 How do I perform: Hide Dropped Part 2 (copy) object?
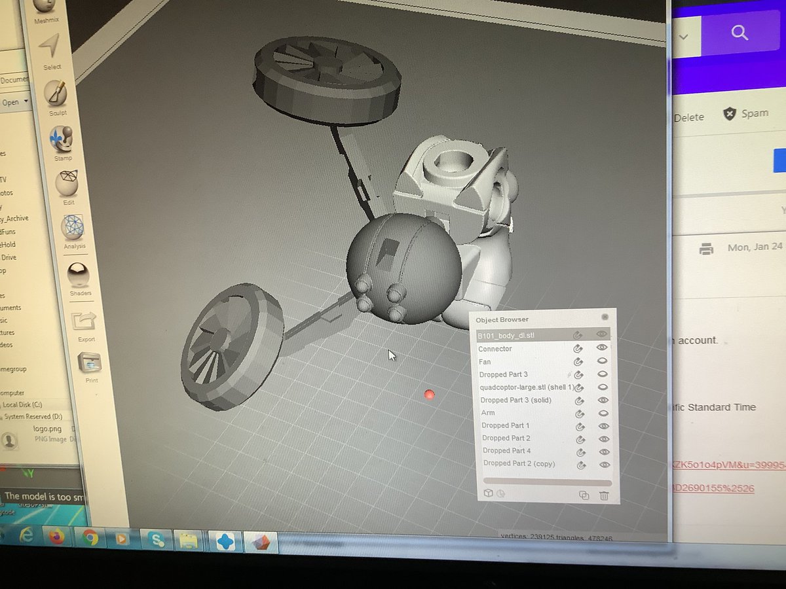(605, 465)
